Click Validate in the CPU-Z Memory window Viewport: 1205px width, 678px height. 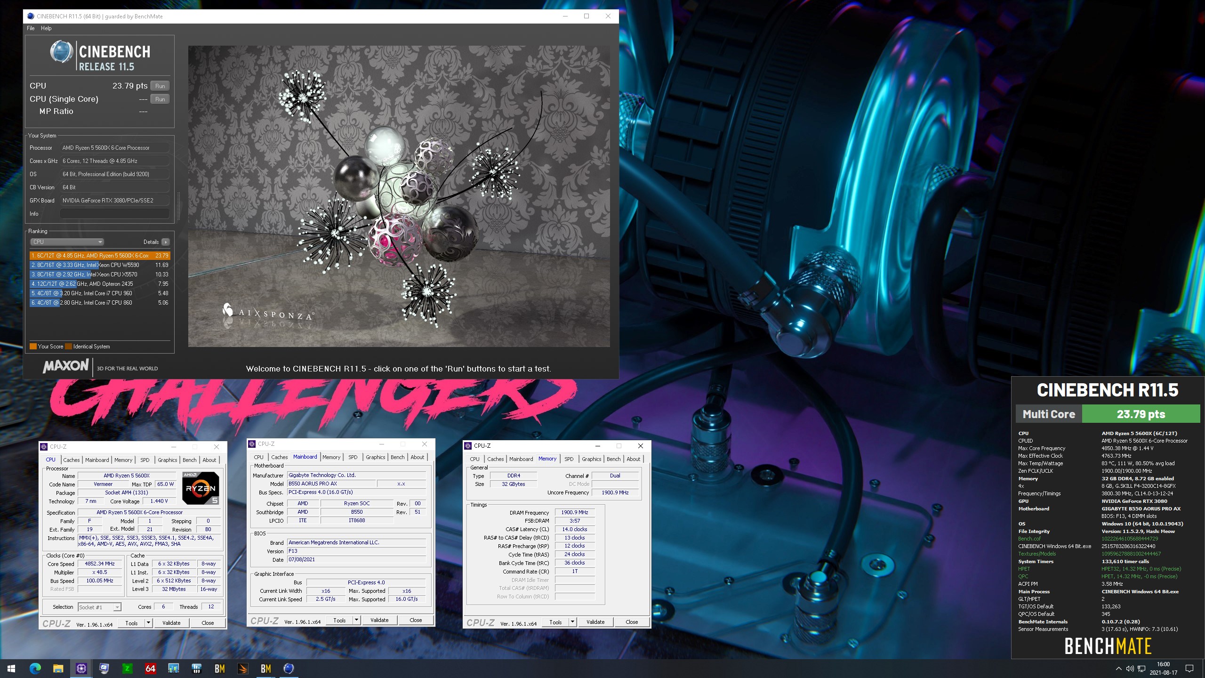click(595, 622)
